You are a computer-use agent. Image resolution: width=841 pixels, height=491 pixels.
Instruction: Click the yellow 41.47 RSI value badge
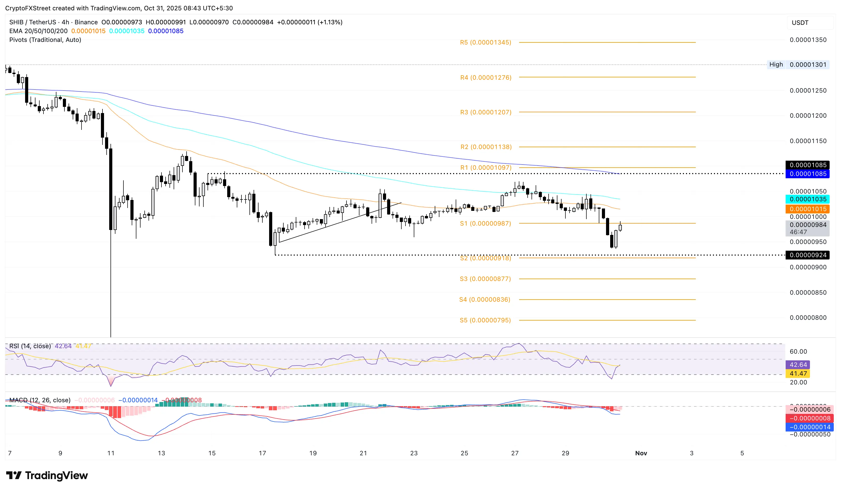coord(798,374)
